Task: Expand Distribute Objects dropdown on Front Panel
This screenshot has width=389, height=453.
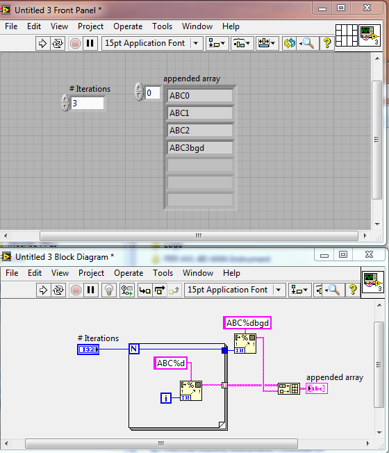Action: coord(242,43)
